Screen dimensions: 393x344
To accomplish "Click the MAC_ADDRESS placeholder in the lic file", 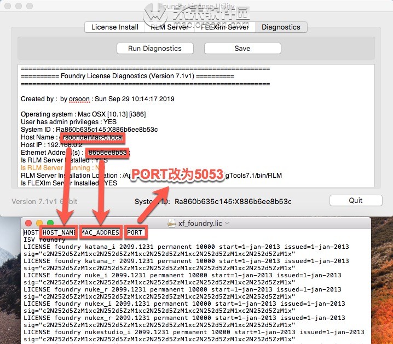I will tap(101, 232).
